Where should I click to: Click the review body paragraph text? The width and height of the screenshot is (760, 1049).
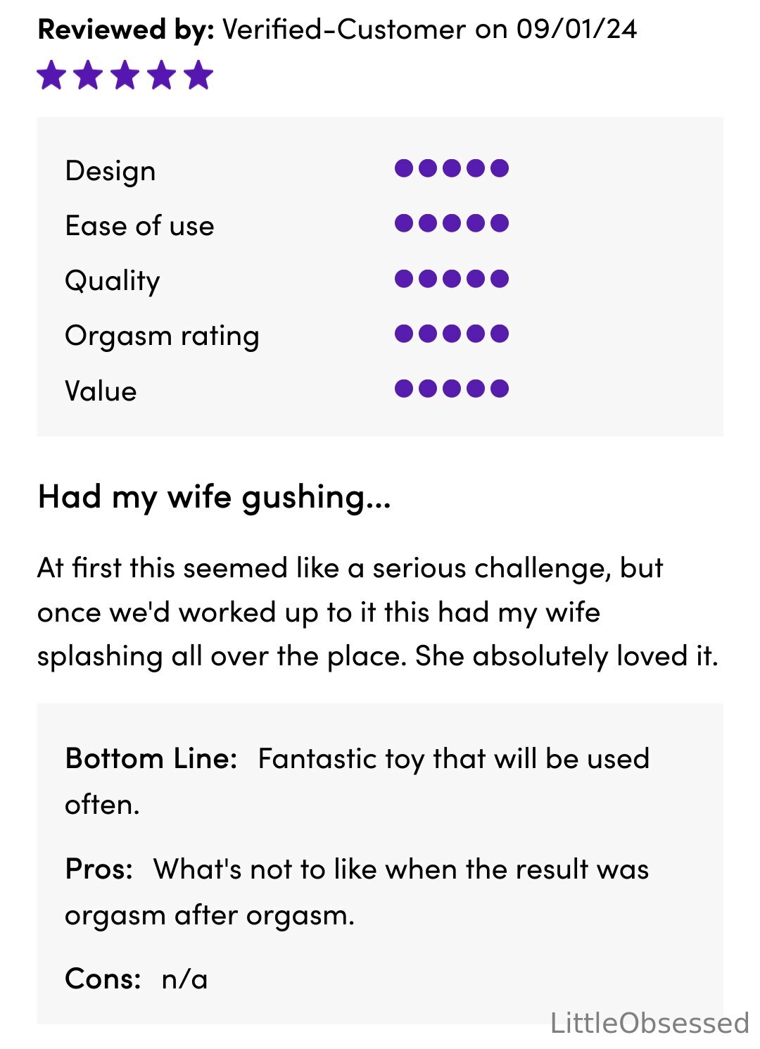tap(378, 612)
